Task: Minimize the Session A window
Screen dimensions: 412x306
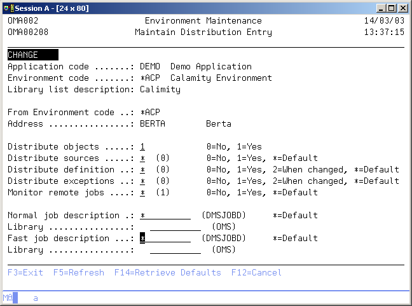Action: pyautogui.click(x=381, y=8)
